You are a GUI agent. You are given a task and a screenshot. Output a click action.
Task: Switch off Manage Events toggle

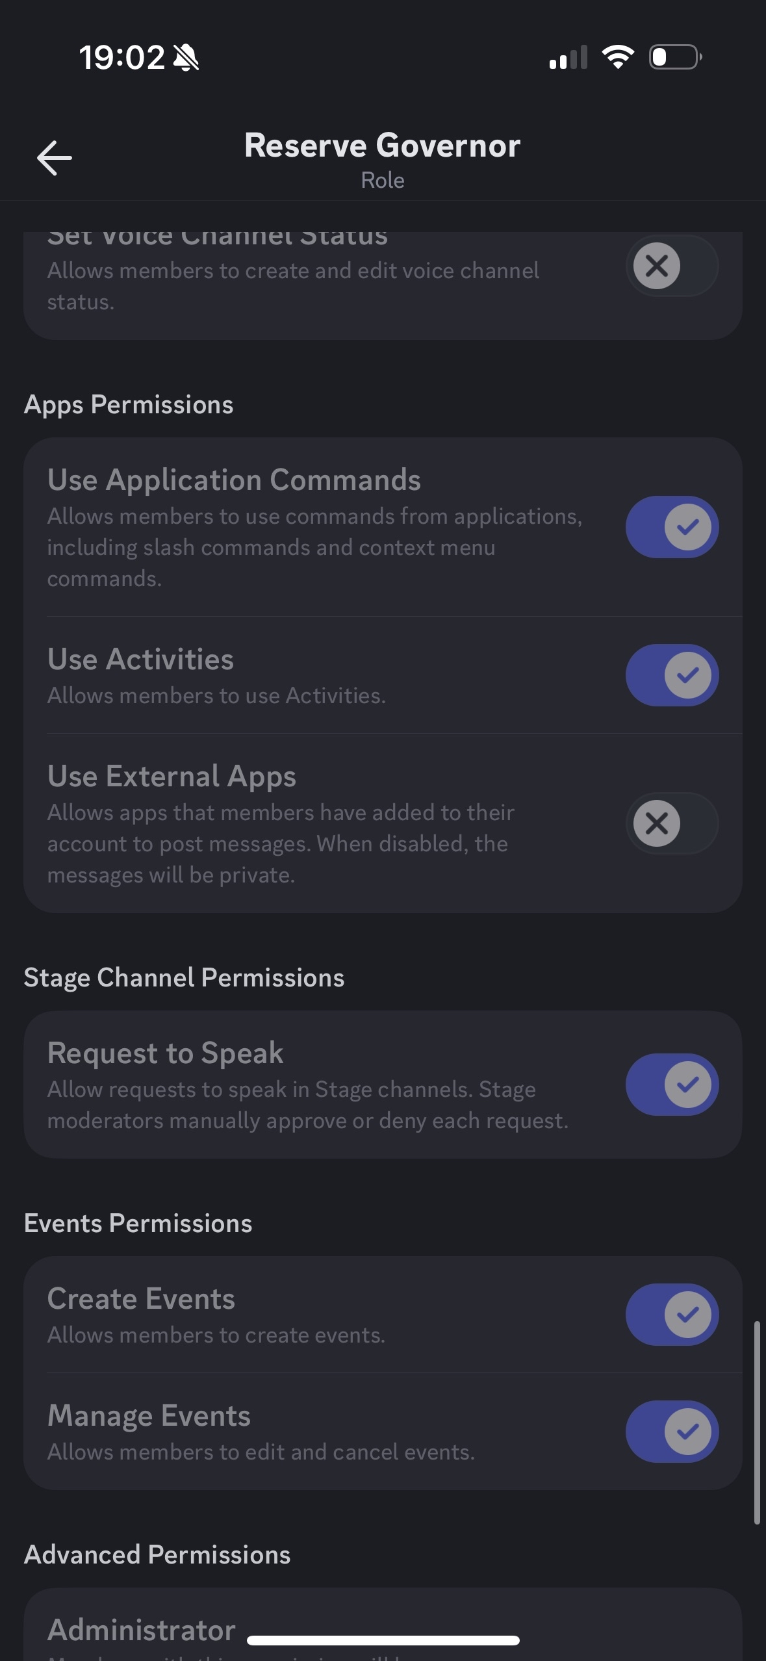pos(672,1432)
